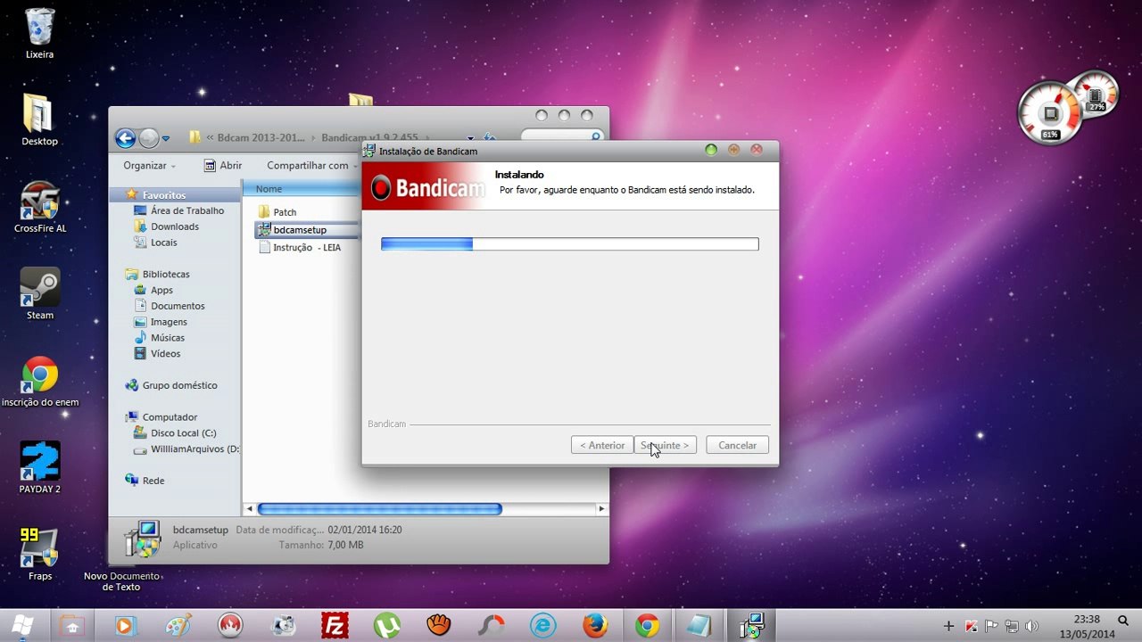This screenshot has height=642, width=1142.
Task: Click Explorer's forward arrow button
Action: (148, 138)
